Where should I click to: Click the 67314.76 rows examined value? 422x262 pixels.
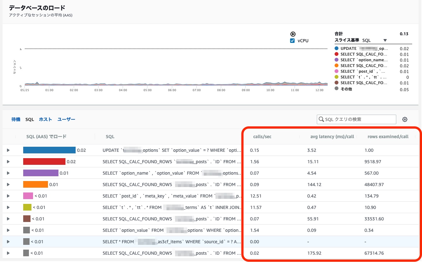point(374,253)
